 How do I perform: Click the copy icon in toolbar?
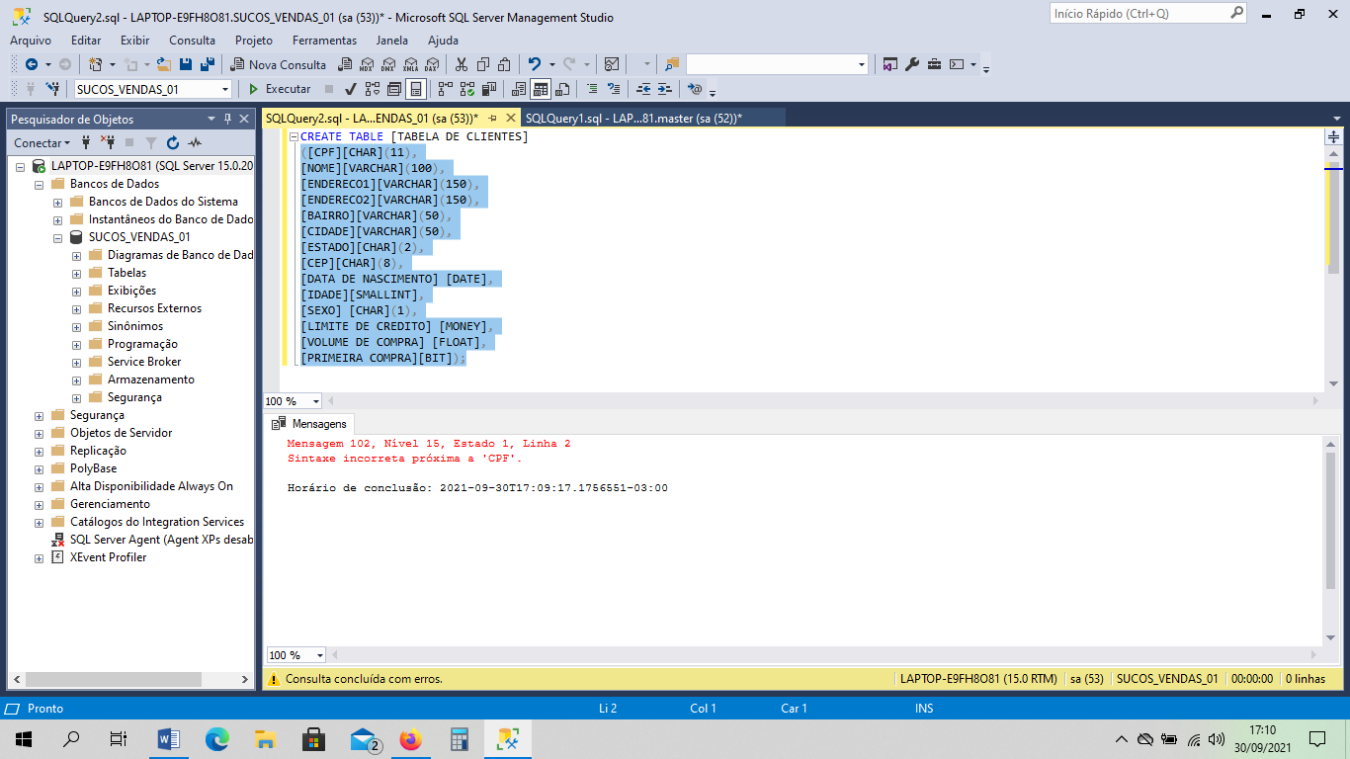(x=483, y=64)
